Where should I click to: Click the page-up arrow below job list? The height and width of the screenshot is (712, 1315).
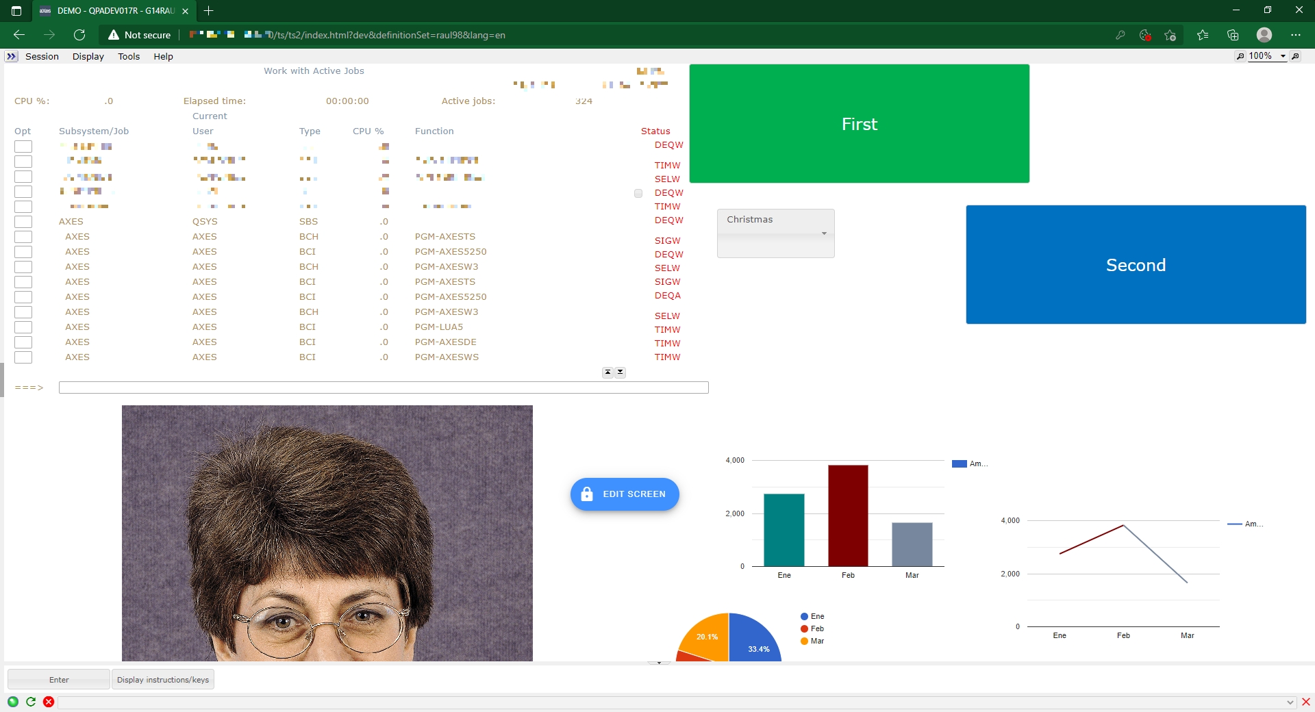pos(608,372)
